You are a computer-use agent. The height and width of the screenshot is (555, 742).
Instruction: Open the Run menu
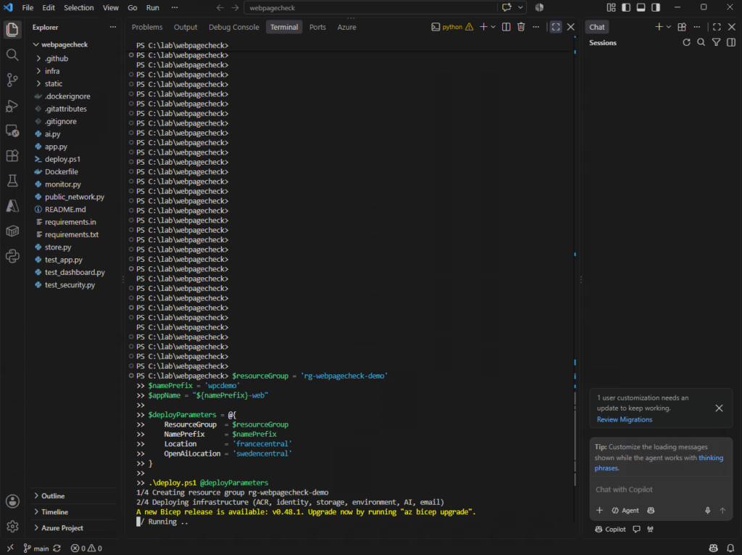[152, 7]
